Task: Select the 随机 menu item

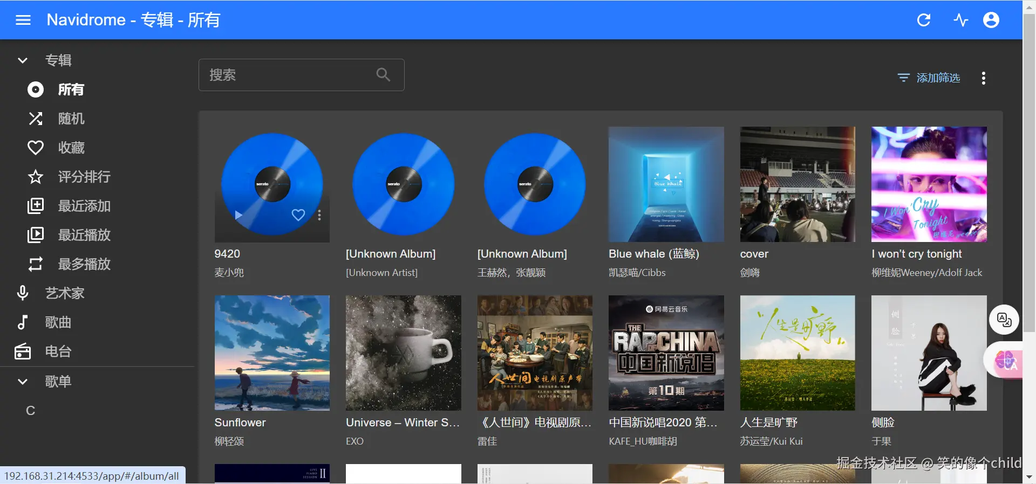Action: click(x=97, y=119)
